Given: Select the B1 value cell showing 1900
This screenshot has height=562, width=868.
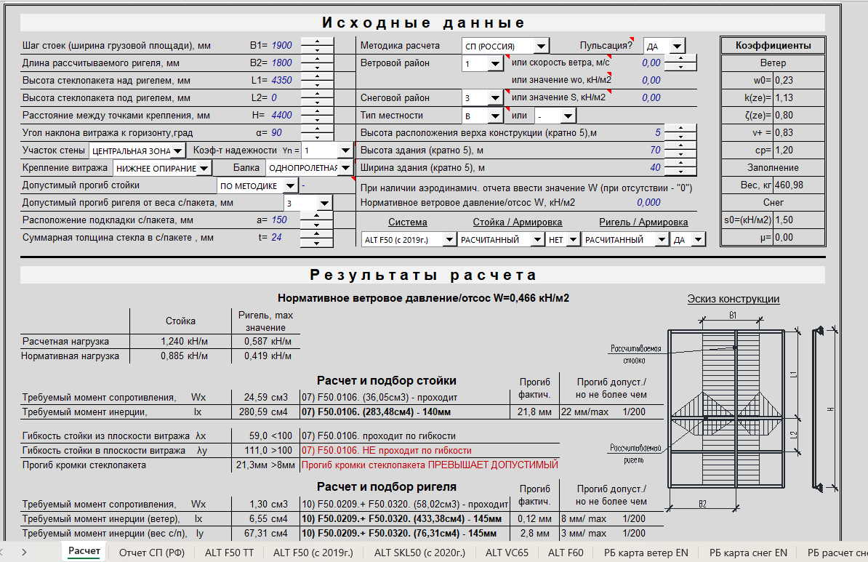Looking at the screenshot, I should click(x=282, y=45).
